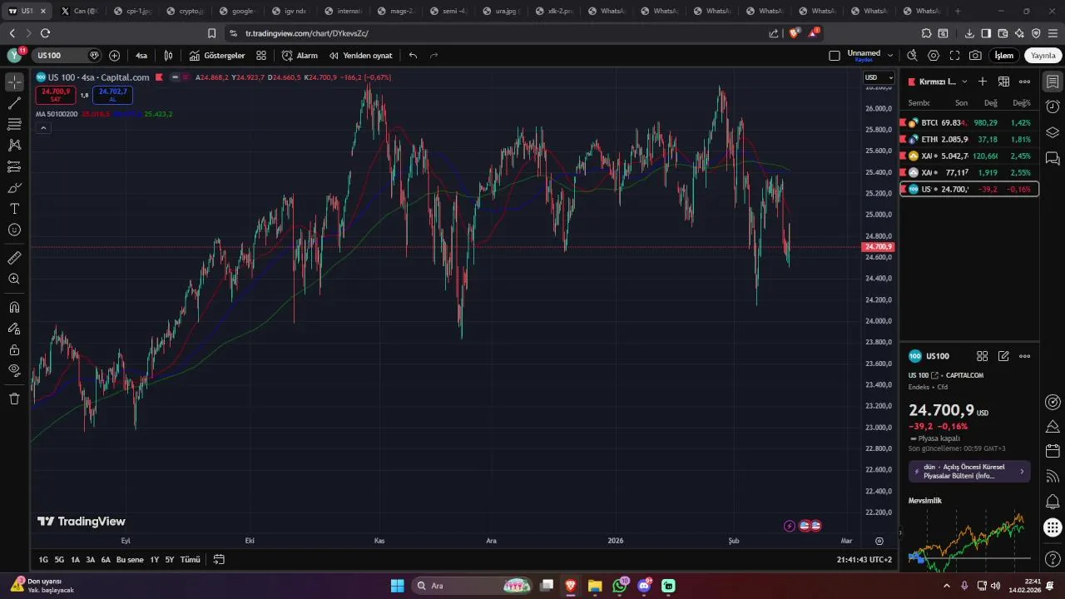This screenshot has height=599, width=1065.
Task: Open the patterns drawing tools
Action: point(14,145)
